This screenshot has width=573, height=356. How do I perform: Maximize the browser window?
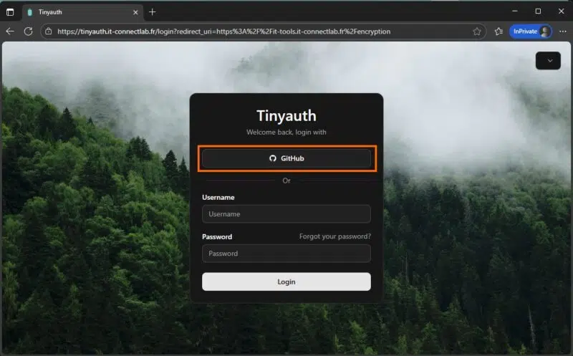538,11
